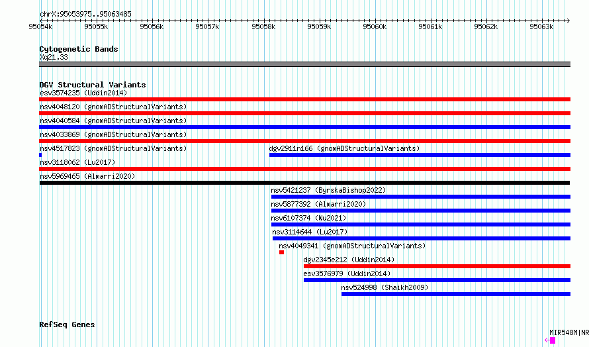Image resolution: width=589 pixels, height=347 pixels.
Task: Select the esv3574235 (Uddin2014) red variant bar
Action: (304, 99)
